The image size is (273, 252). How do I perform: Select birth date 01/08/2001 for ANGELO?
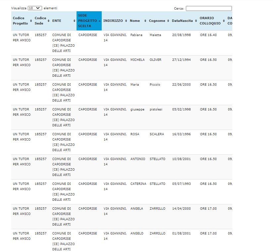point(181,233)
